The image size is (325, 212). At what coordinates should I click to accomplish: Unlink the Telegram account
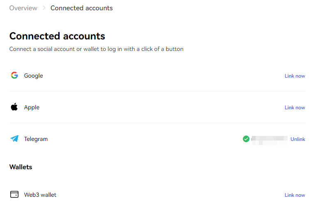[x=297, y=139]
